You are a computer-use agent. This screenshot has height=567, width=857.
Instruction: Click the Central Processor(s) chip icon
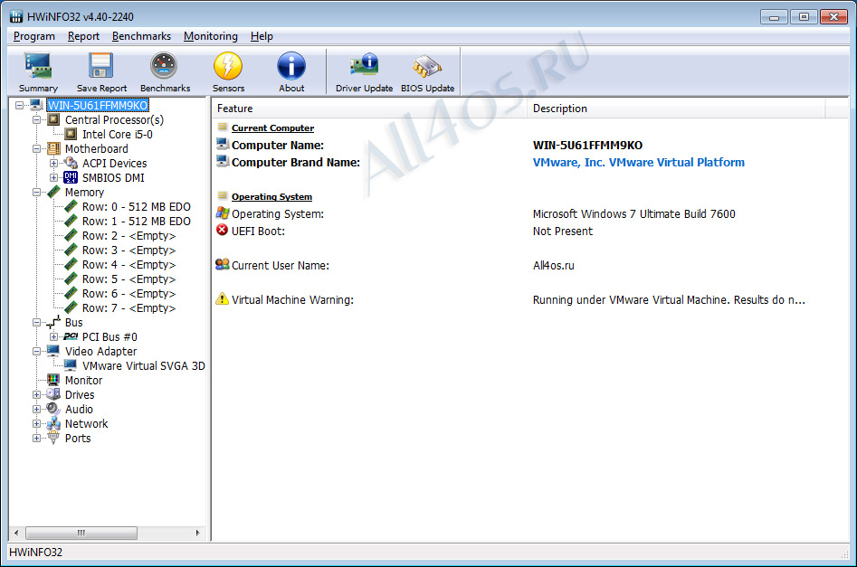point(53,119)
